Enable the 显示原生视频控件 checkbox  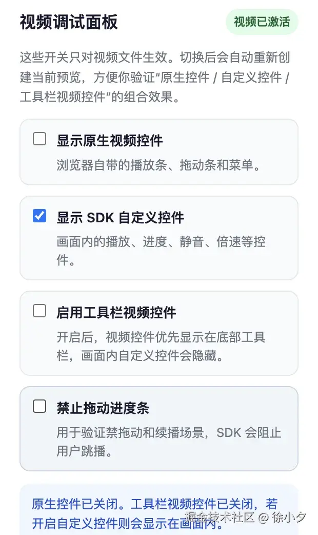pyautogui.click(x=39, y=139)
